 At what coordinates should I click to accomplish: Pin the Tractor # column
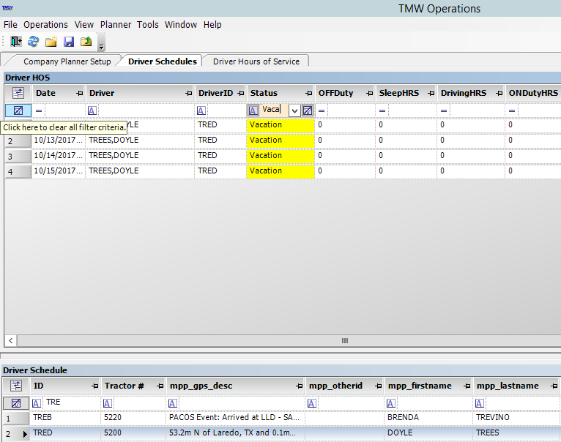pyautogui.click(x=160, y=386)
